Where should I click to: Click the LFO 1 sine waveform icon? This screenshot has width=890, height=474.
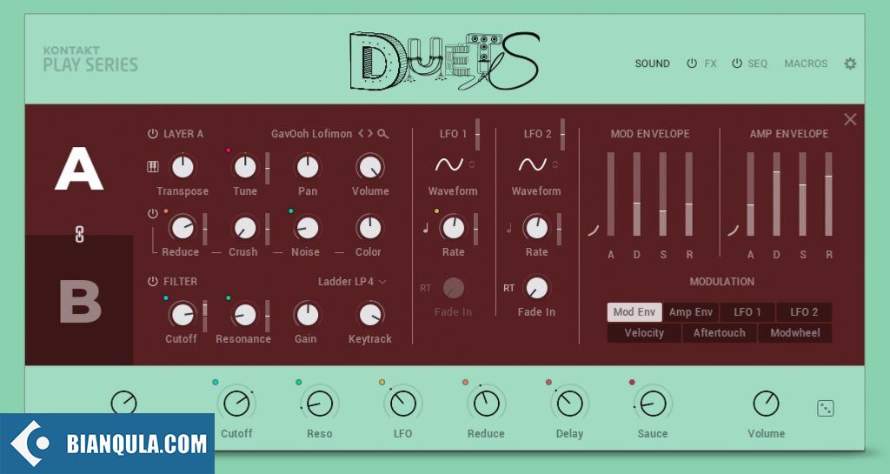pyautogui.click(x=449, y=164)
